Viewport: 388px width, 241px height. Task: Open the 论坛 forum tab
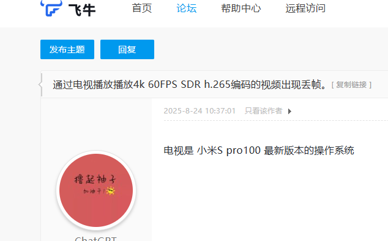click(187, 8)
